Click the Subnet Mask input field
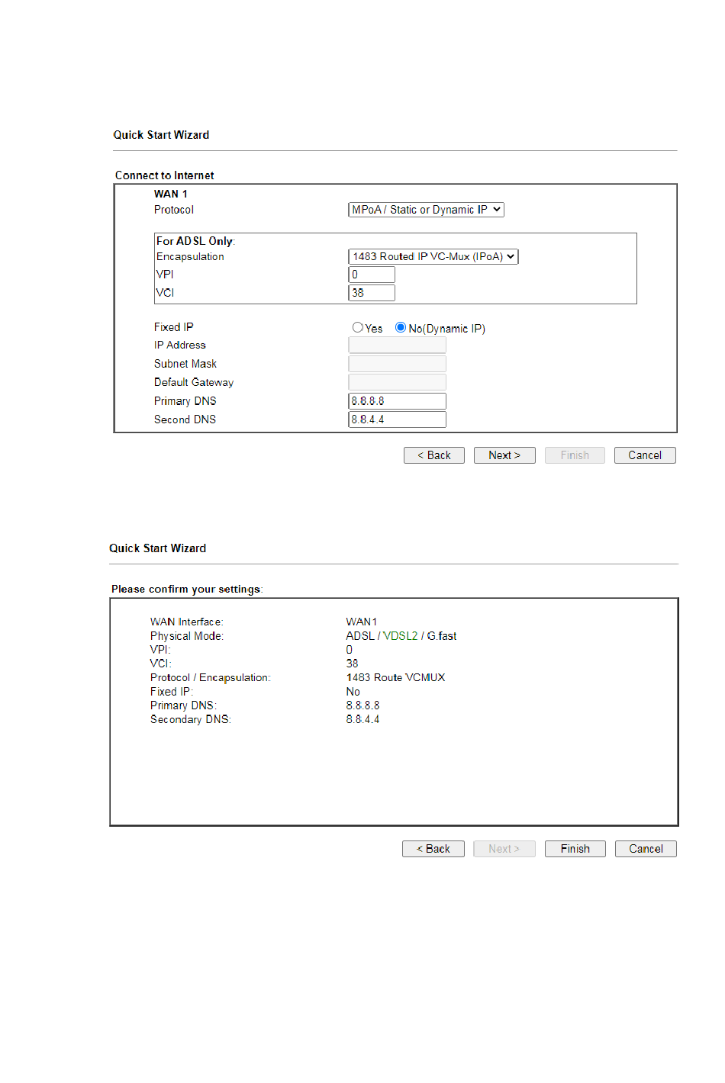The image size is (725, 1083). [x=397, y=364]
